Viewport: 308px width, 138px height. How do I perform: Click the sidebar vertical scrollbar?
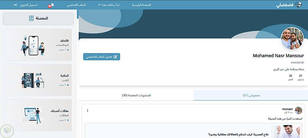[78, 14]
